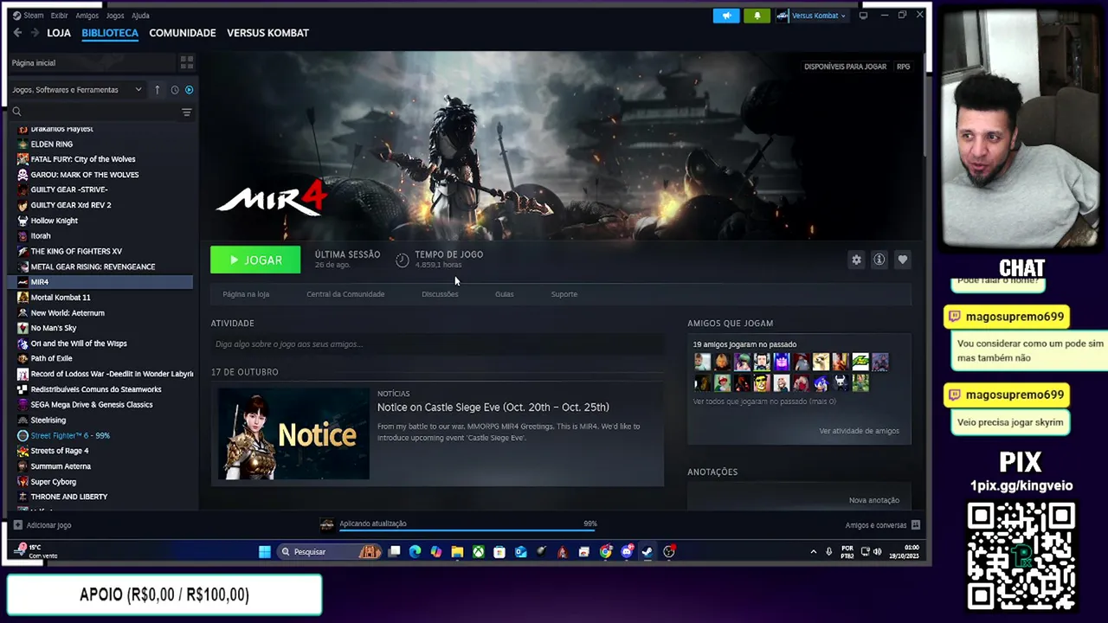Open MIR4 settings gear icon
Viewport: 1108px width, 623px height.
tap(856, 260)
